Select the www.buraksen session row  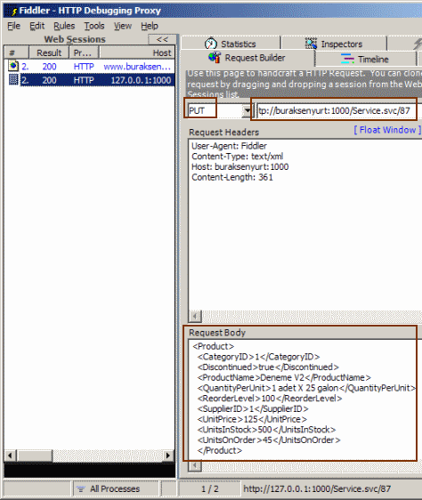[x=90, y=67]
